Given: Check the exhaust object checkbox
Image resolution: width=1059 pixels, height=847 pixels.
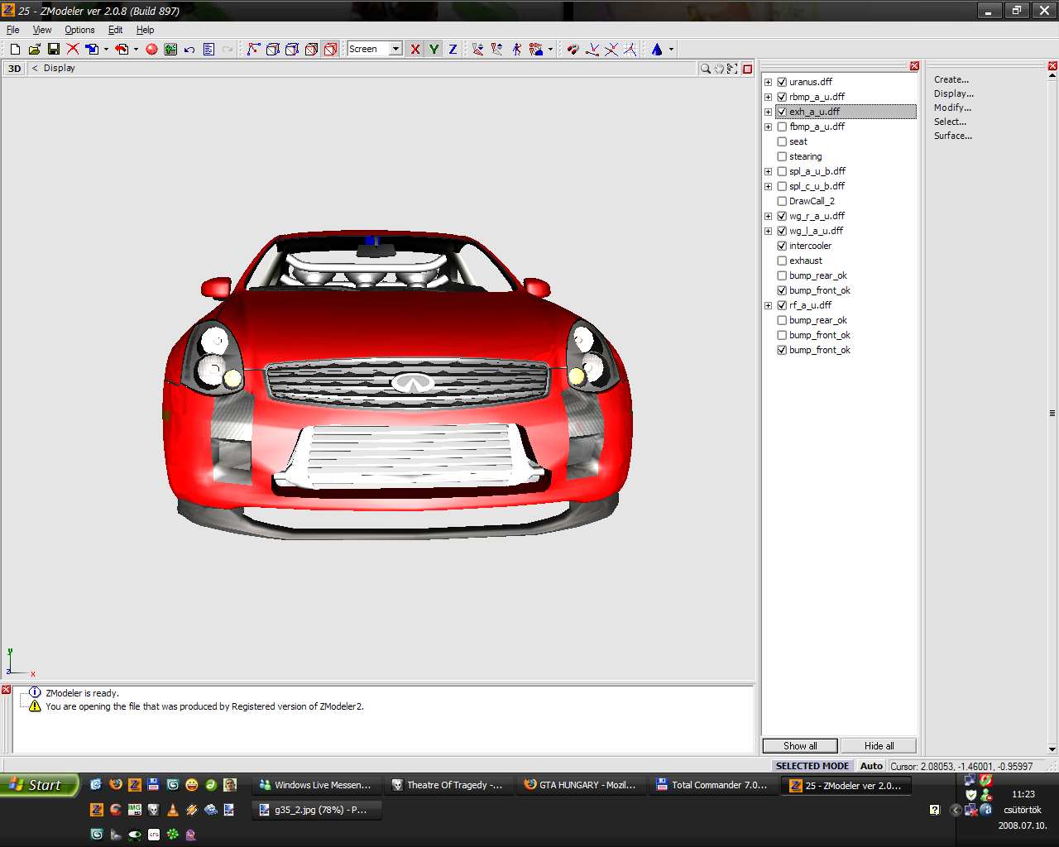Looking at the screenshot, I should tap(782, 261).
